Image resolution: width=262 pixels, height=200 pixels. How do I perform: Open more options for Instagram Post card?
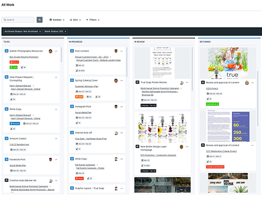tap(121, 107)
